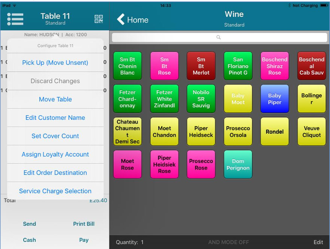Tap the QR code scanner icon
The image size is (330, 249).
click(98, 19)
